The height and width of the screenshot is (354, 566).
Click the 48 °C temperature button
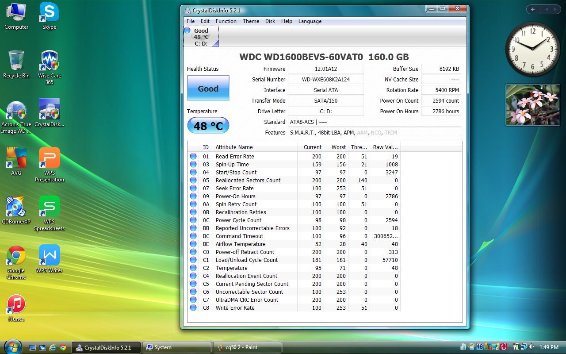[208, 125]
